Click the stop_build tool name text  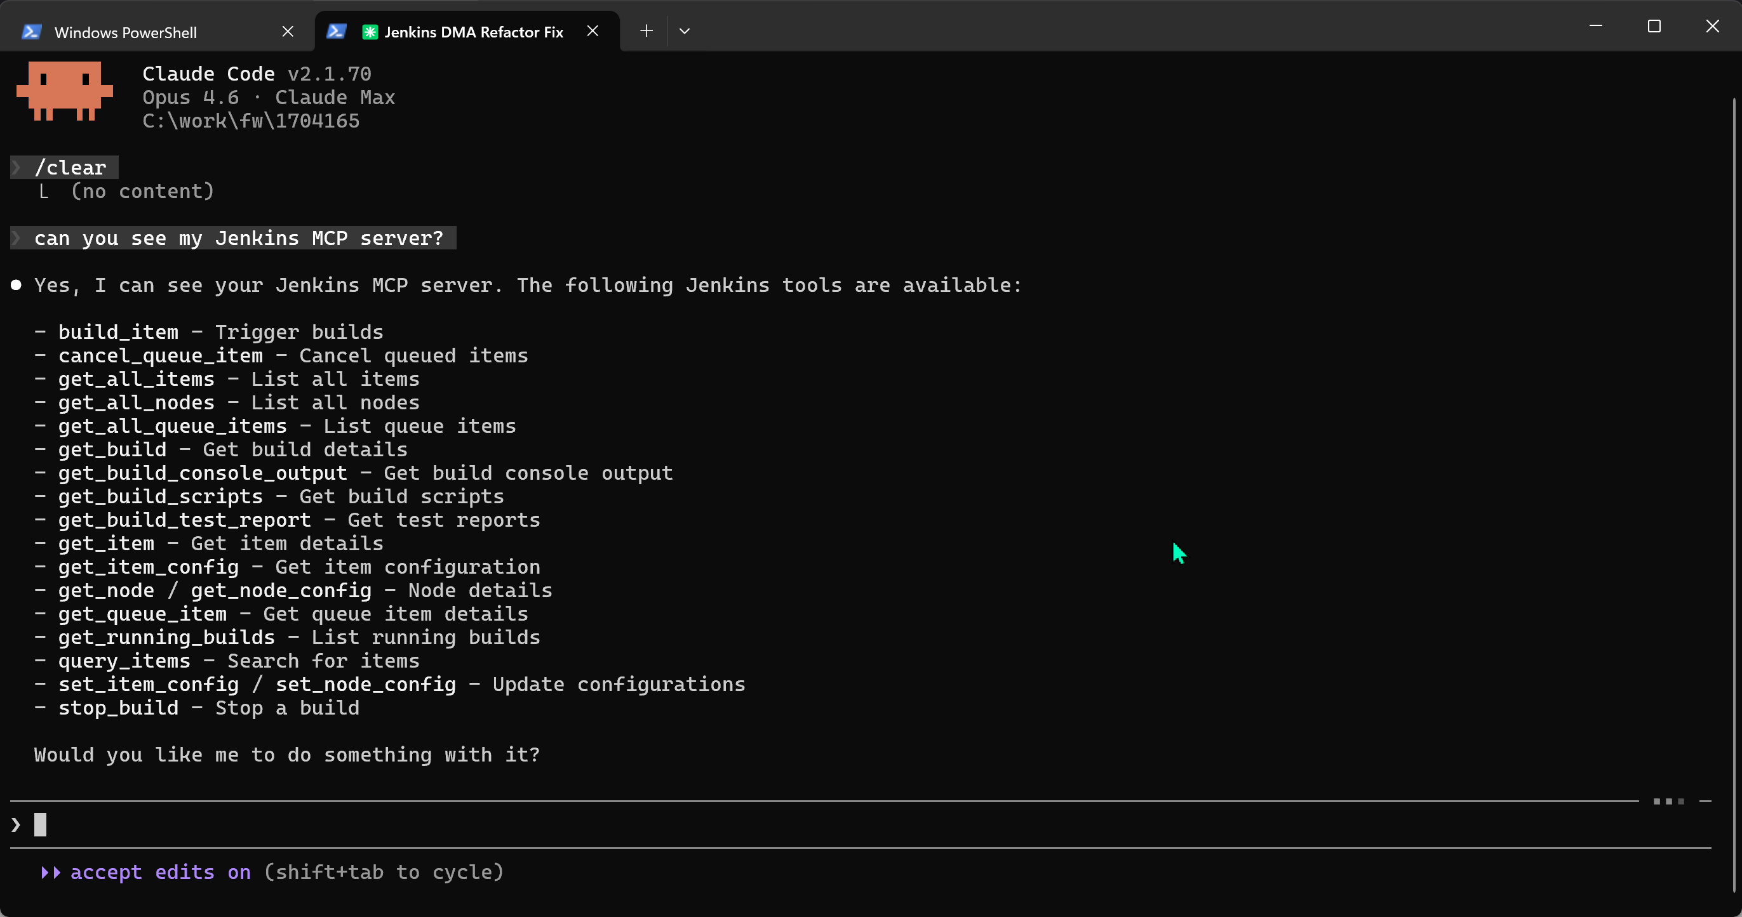point(118,708)
